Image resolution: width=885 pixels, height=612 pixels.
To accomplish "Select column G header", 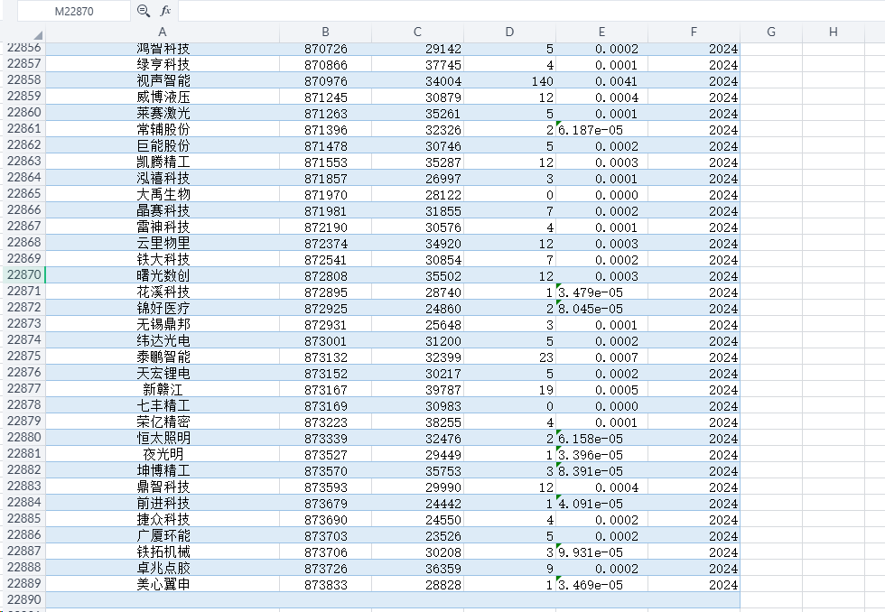I will (x=771, y=32).
